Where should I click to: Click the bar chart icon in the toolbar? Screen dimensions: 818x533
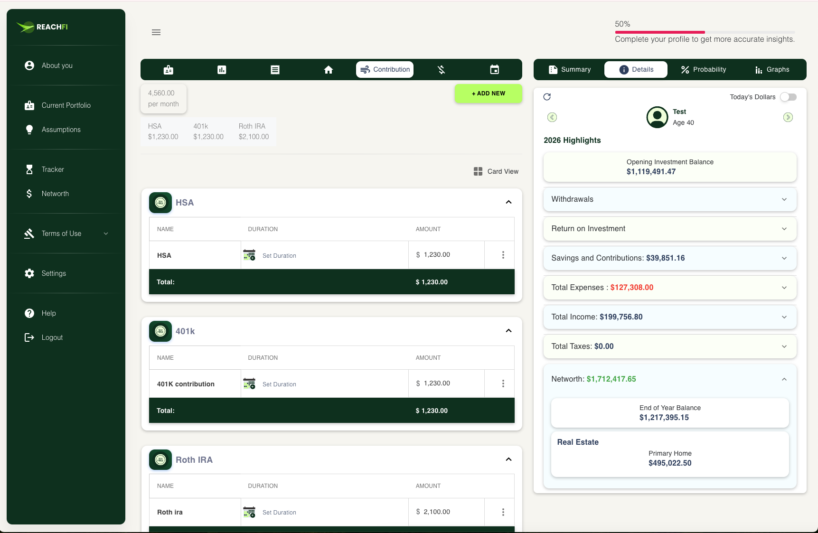pos(222,70)
